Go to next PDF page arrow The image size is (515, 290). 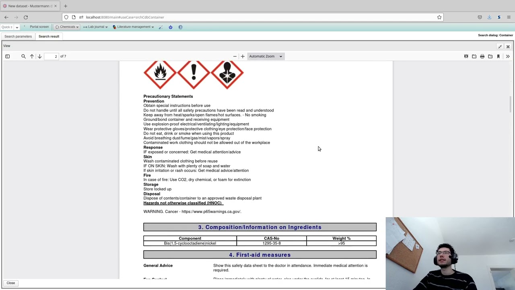[39, 56]
